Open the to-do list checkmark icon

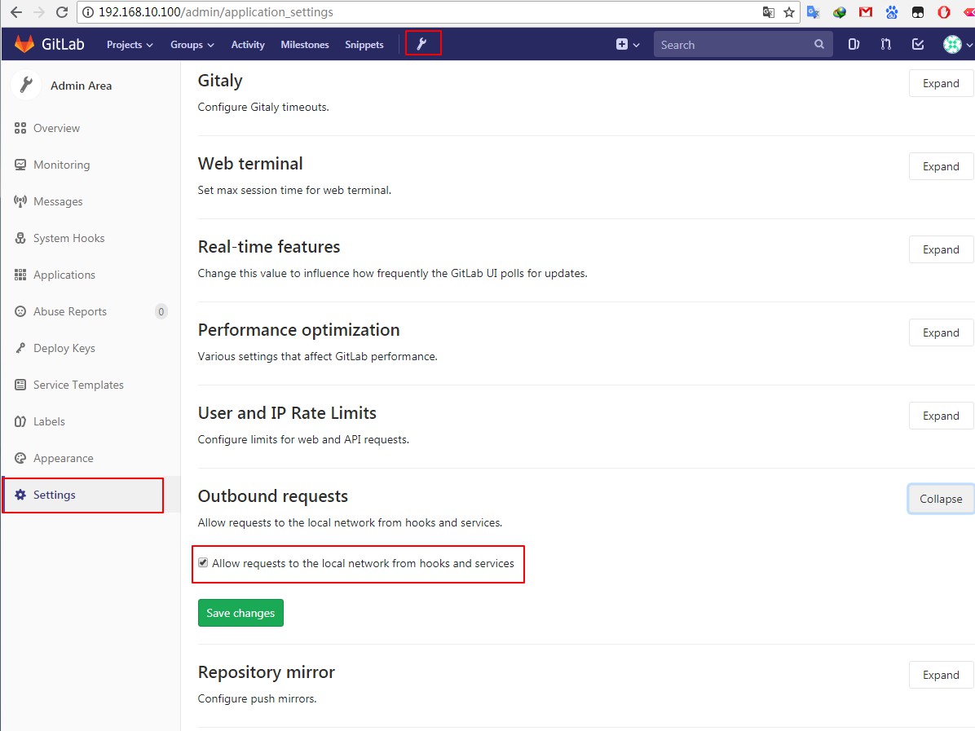pos(918,45)
